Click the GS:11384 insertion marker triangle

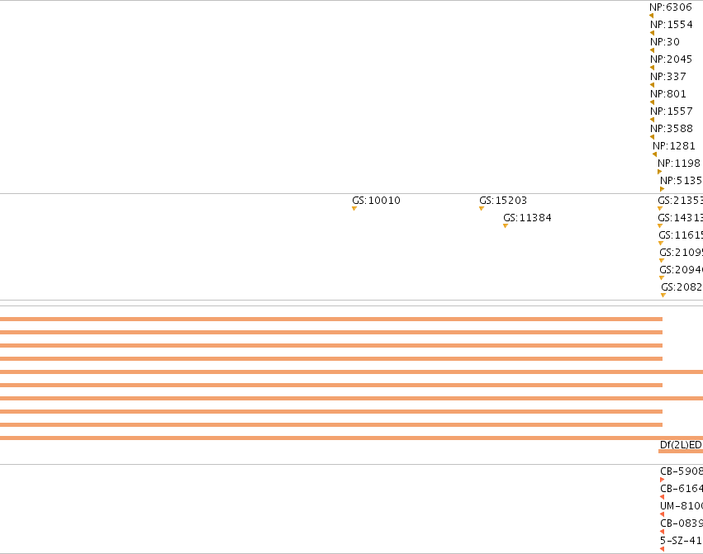[x=506, y=226]
